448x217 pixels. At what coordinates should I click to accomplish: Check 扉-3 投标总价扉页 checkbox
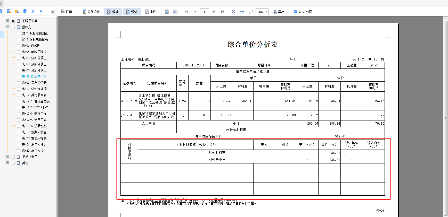click(x=19, y=39)
